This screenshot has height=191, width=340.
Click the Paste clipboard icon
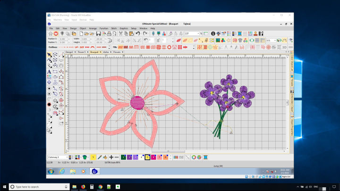(131, 33)
